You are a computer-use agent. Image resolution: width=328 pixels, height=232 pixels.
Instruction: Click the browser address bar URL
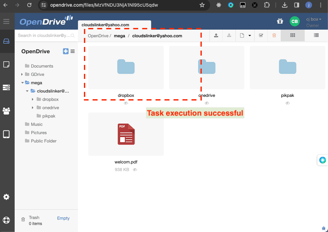104,5
